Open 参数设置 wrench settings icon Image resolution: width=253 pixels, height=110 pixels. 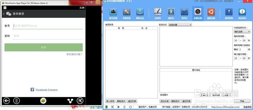(x=127, y=14)
